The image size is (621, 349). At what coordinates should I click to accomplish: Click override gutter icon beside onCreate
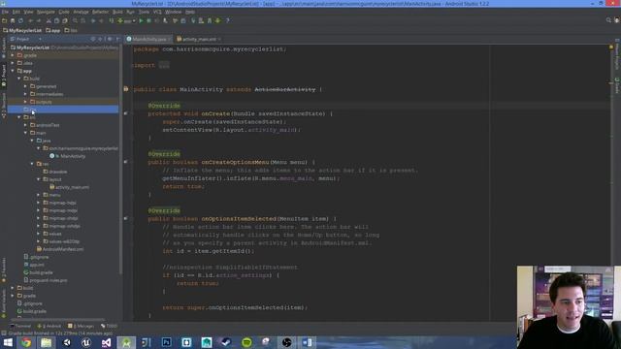(x=126, y=113)
